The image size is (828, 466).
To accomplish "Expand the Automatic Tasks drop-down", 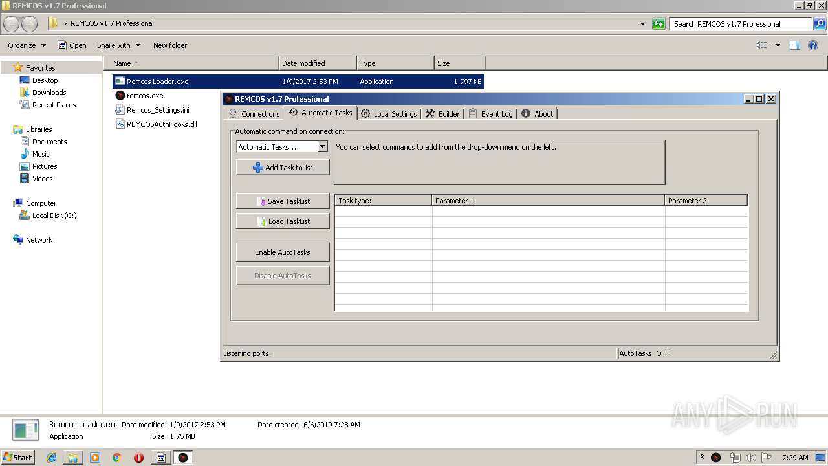I will 322,147.
